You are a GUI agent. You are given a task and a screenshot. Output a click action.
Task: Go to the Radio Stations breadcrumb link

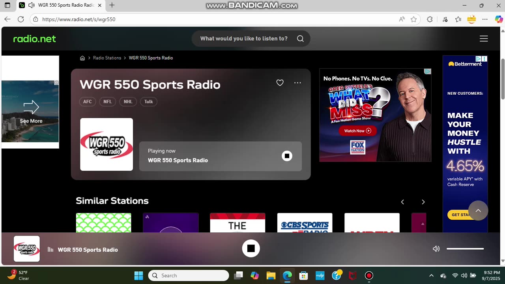107,58
